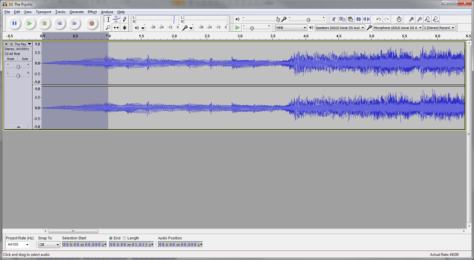Solo the track with Solo button
This screenshot has width=474, height=260.
point(25,59)
